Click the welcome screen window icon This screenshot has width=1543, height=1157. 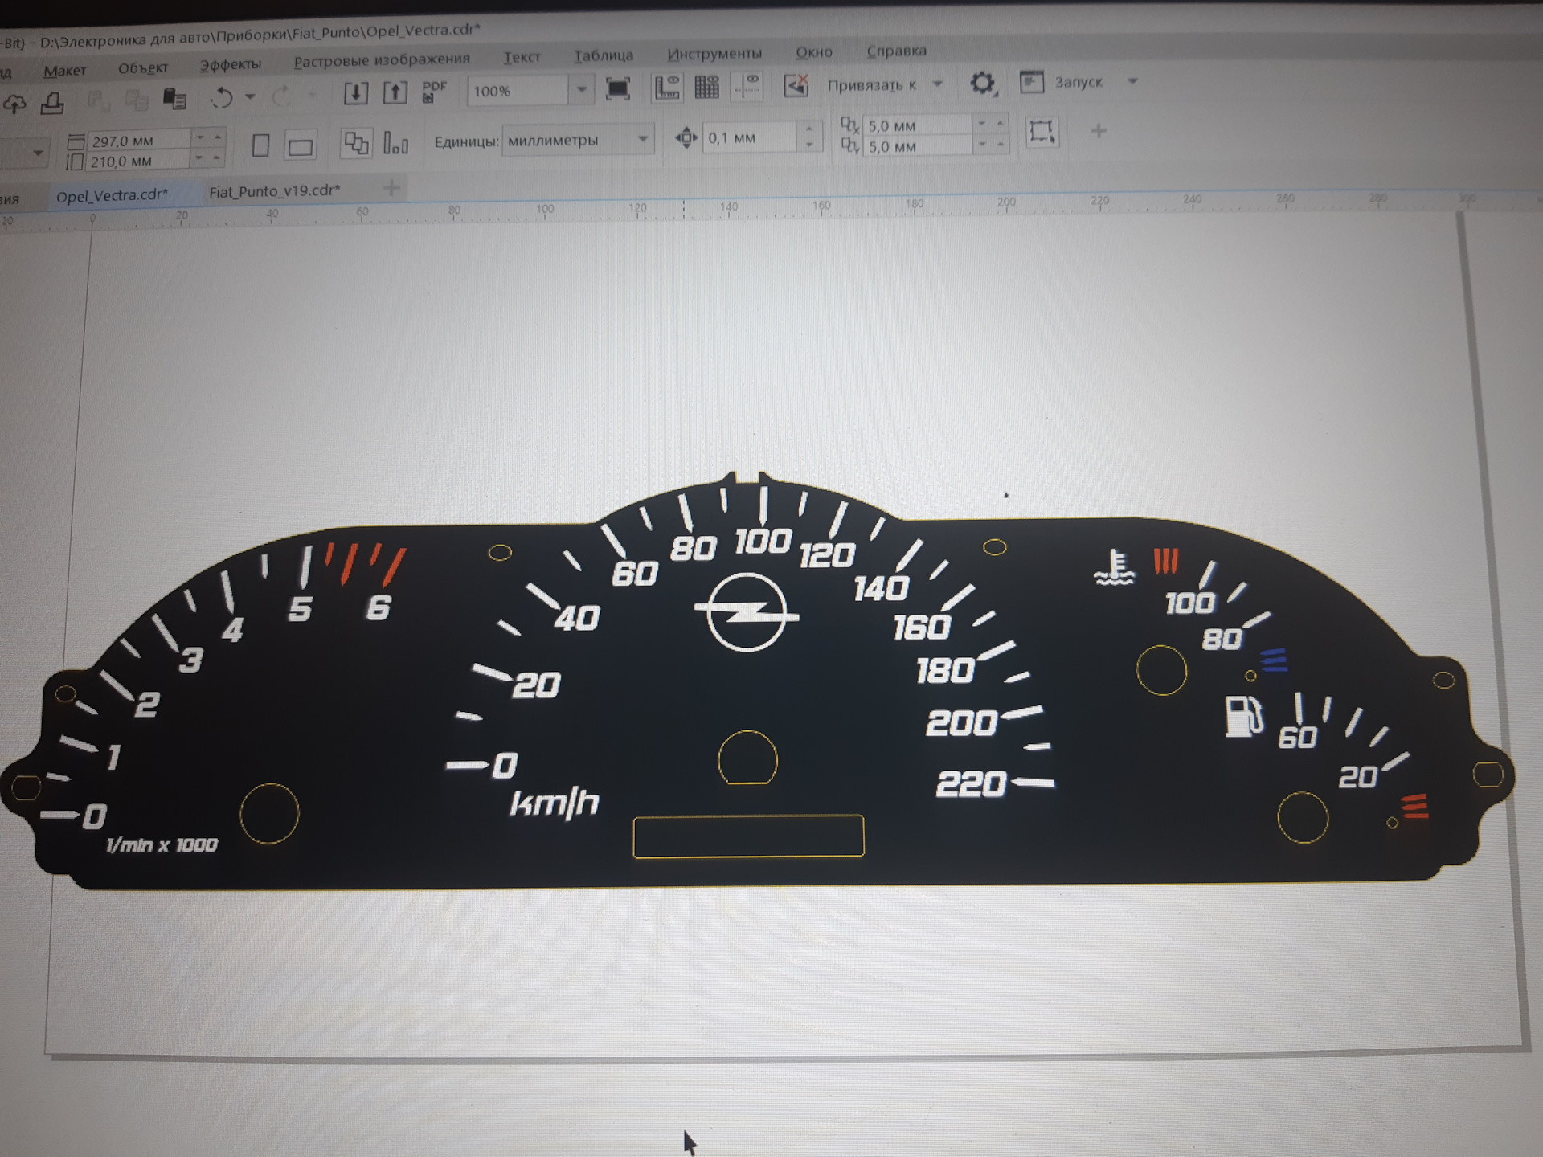(1031, 82)
